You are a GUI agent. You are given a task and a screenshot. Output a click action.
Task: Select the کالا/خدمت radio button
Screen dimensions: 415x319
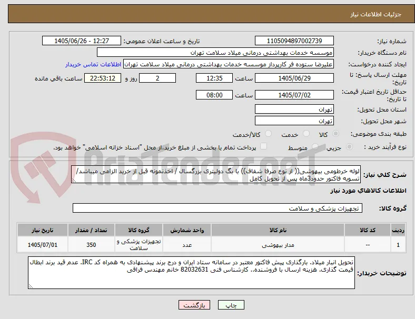coord(269,134)
